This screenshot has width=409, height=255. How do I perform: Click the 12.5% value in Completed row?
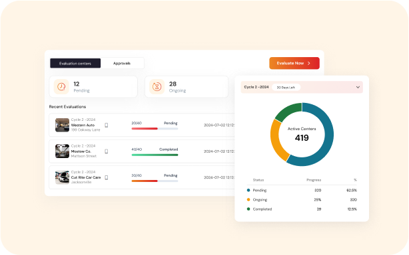352,209
